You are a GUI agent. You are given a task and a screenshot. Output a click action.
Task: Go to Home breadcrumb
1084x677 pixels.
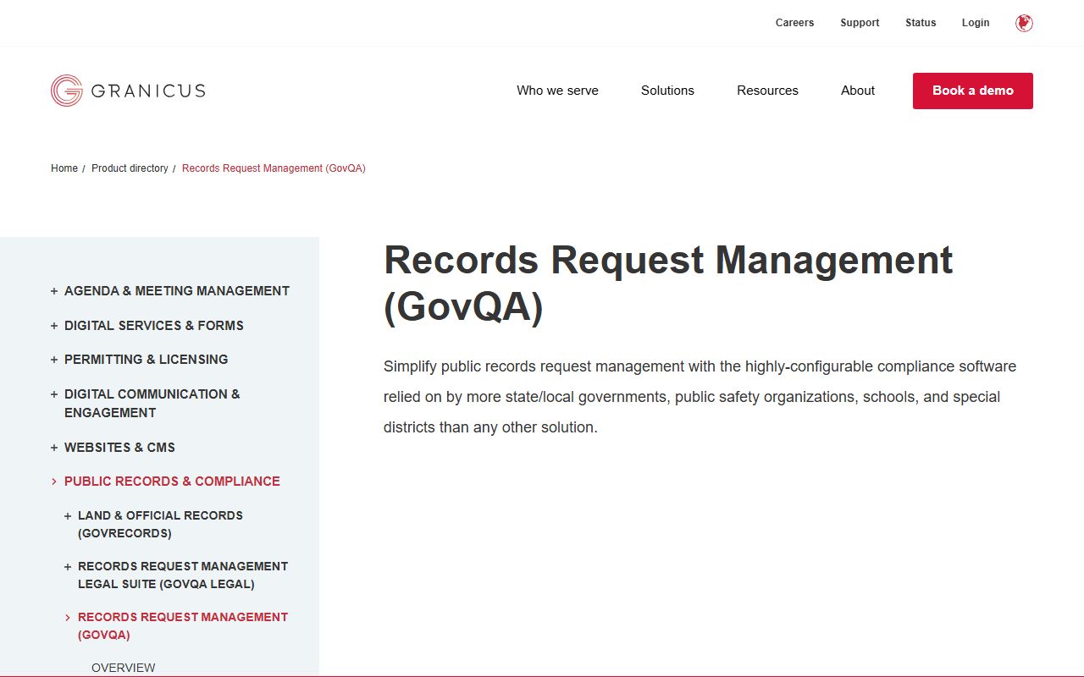tap(64, 168)
